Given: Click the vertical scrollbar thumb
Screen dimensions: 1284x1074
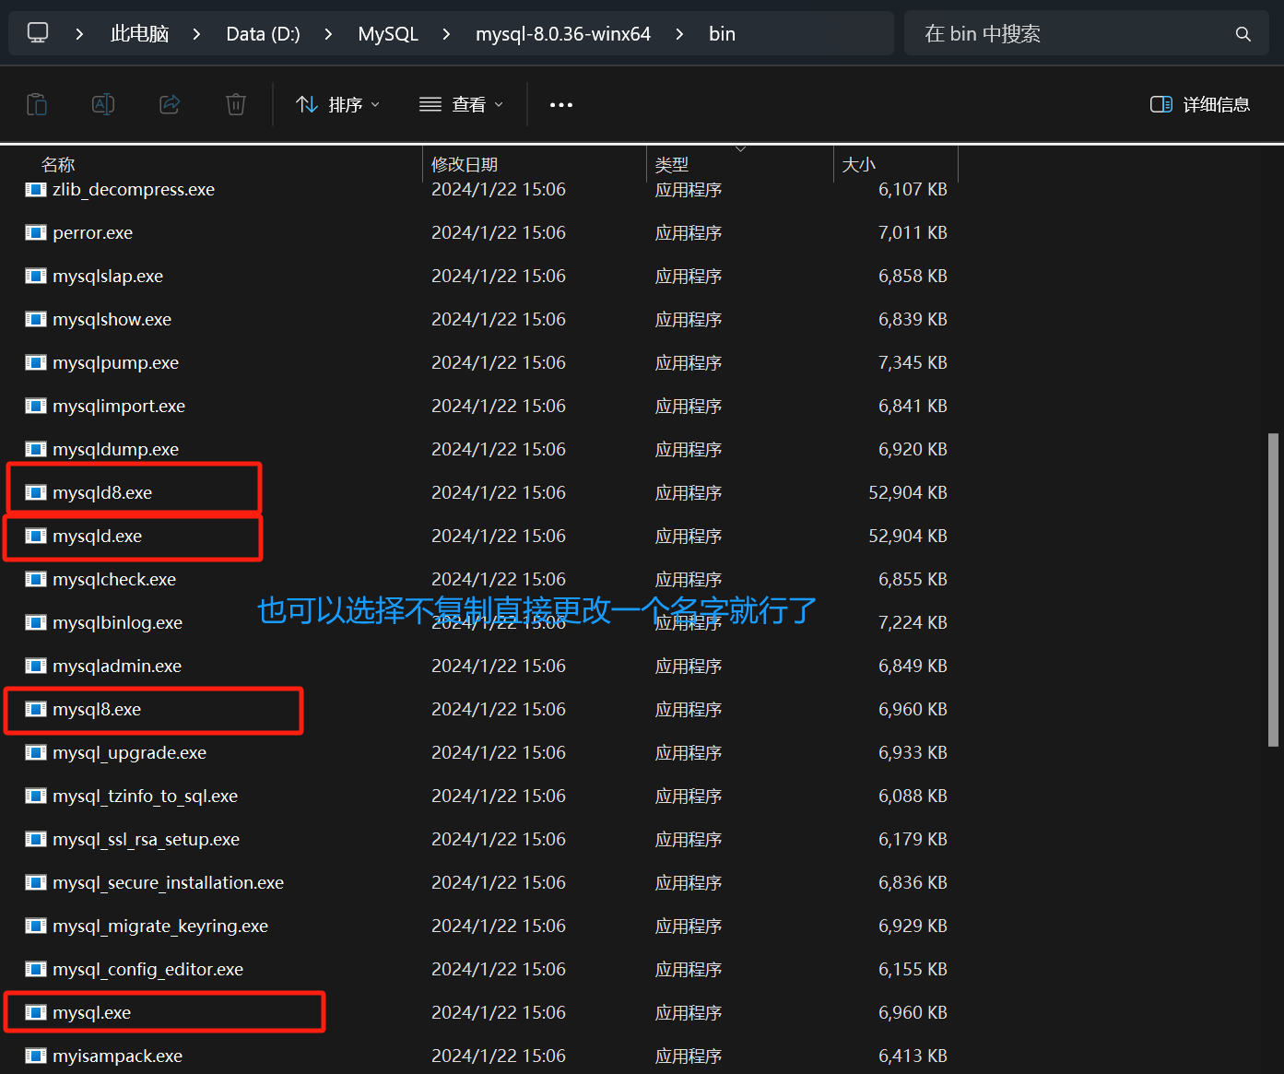Looking at the screenshot, I should [x=1273, y=590].
